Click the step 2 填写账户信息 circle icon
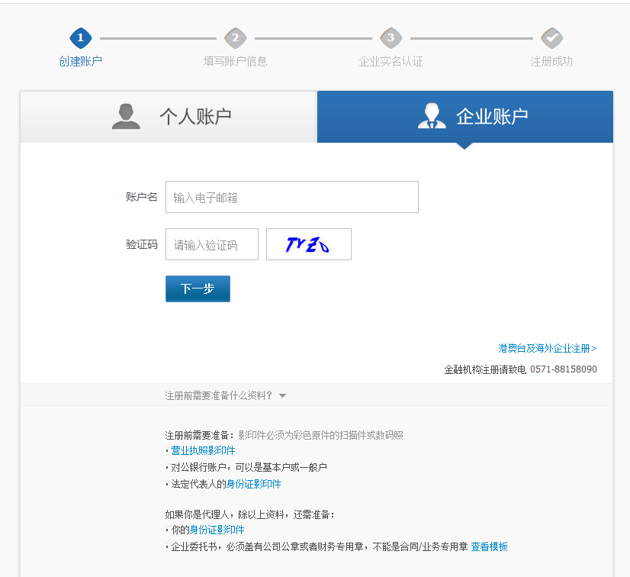The image size is (630, 577). point(235,38)
